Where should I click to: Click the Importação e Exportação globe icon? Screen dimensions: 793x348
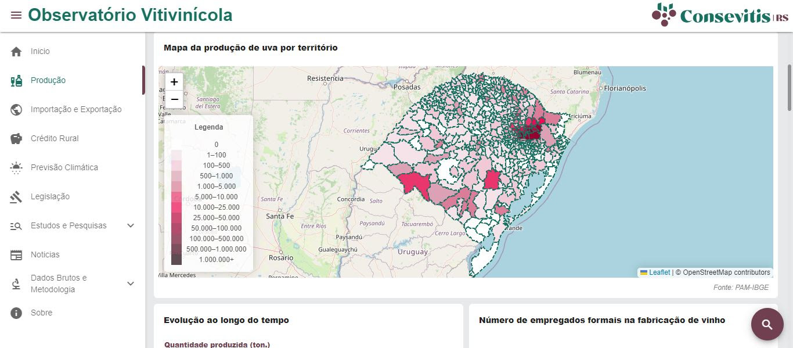[16, 110]
